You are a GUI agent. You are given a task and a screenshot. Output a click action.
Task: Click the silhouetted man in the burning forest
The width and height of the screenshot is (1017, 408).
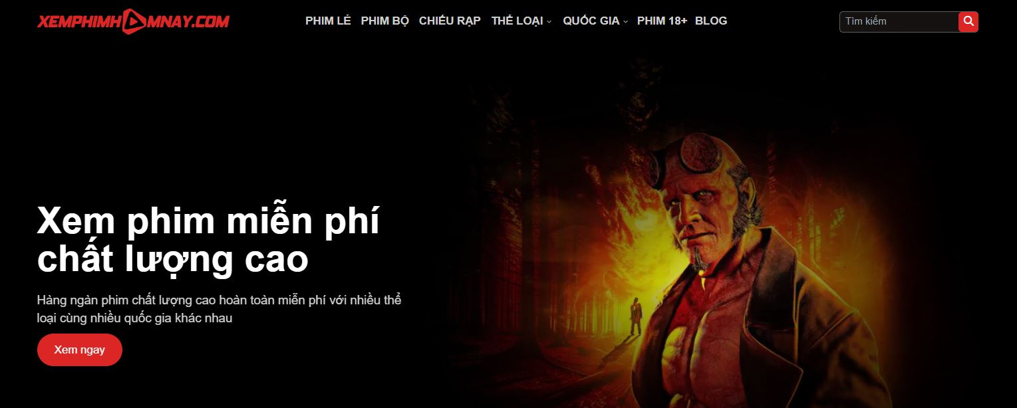(x=636, y=315)
